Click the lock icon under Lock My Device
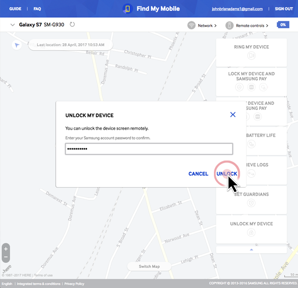The image size is (298, 288). tap(263, 87)
